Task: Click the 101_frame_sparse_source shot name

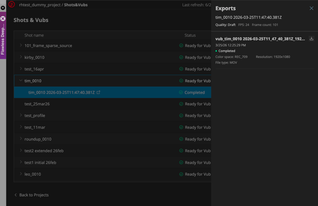Action: [x=48, y=46]
